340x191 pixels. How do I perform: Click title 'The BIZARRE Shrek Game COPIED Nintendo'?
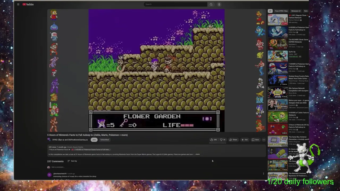pos(299,41)
